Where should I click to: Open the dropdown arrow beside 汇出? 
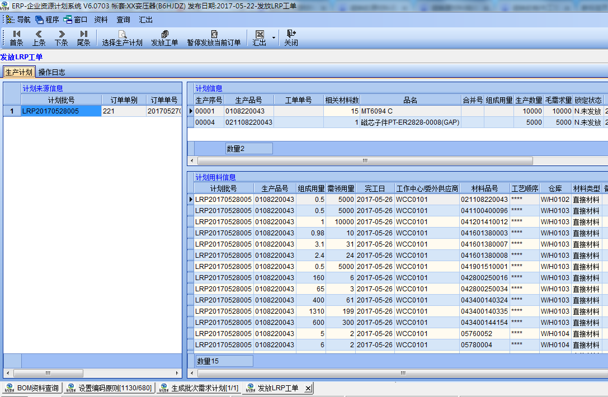point(274,38)
